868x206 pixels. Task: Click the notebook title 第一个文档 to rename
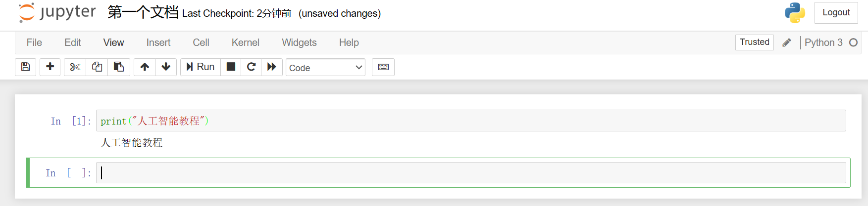[143, 12]
